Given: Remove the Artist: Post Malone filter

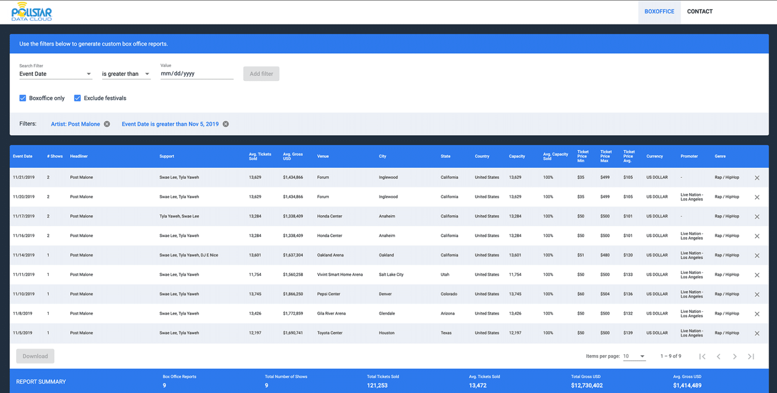Looking at the screenshot, I should point(106,124).
